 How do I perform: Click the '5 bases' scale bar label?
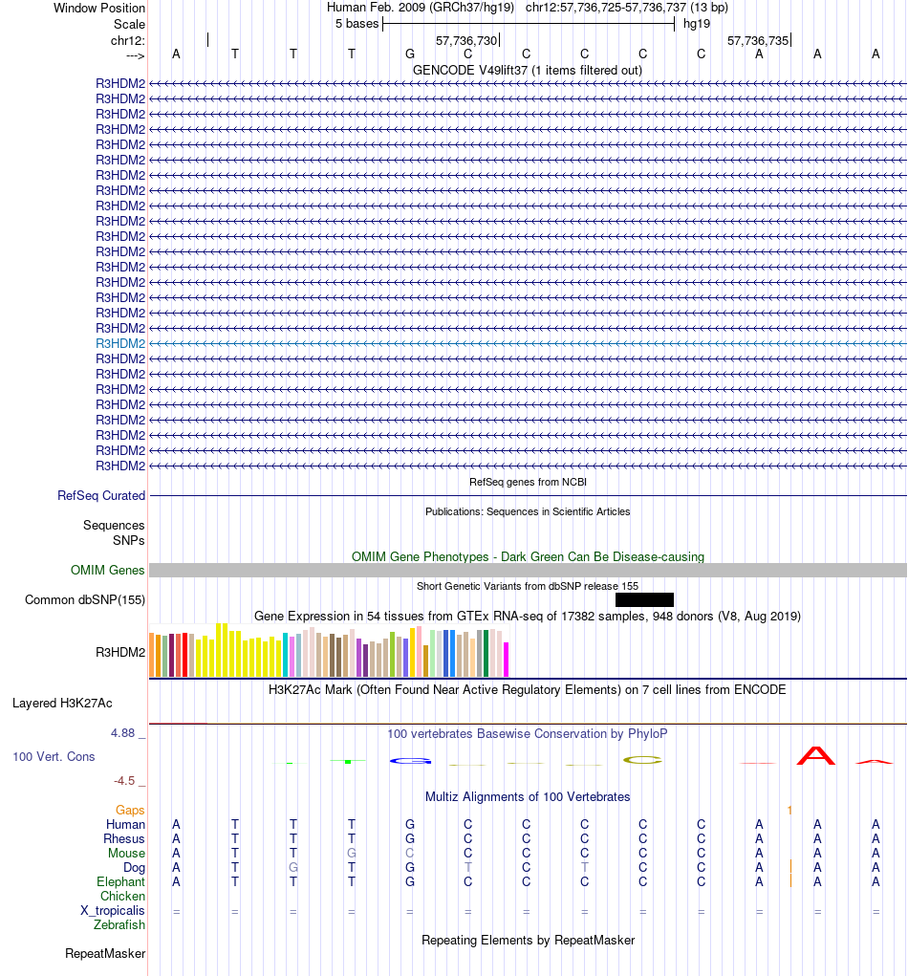(357, 24)
